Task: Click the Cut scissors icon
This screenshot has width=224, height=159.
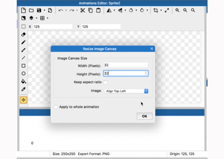Action: click(x=82, y=10)
